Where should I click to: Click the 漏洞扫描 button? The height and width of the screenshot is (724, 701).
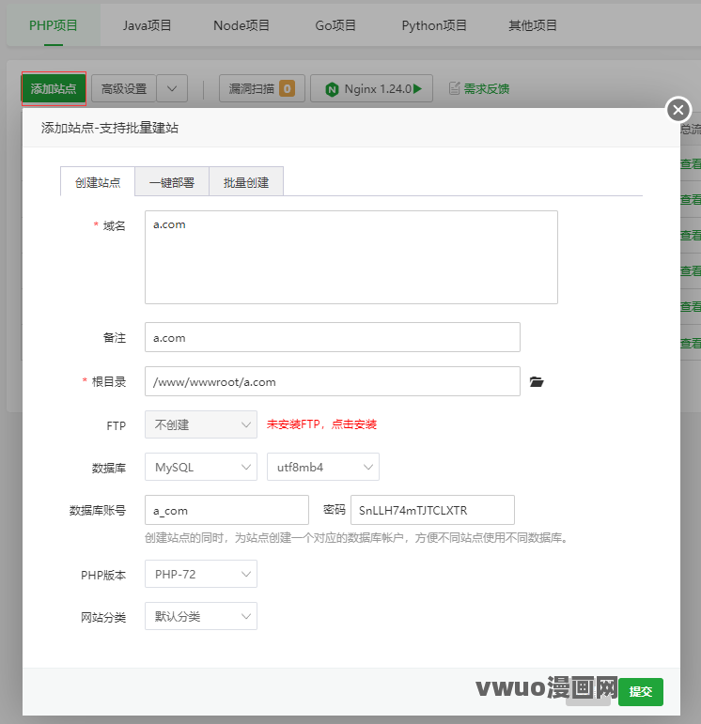(x=262, y=88)
